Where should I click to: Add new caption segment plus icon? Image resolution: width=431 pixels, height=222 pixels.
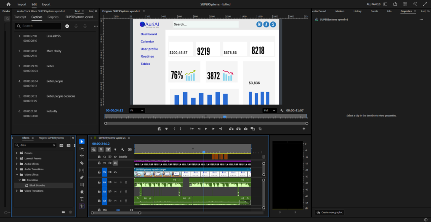[x=67, y=26]
